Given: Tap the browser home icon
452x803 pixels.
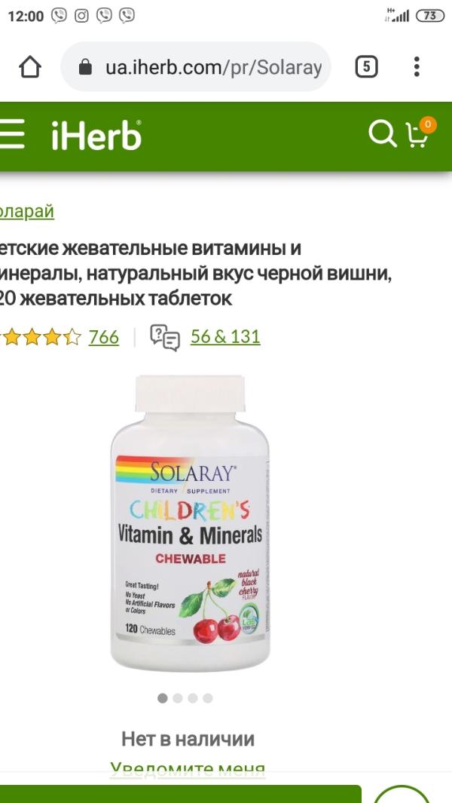Looking at the screenshot, I should point(30,67).
